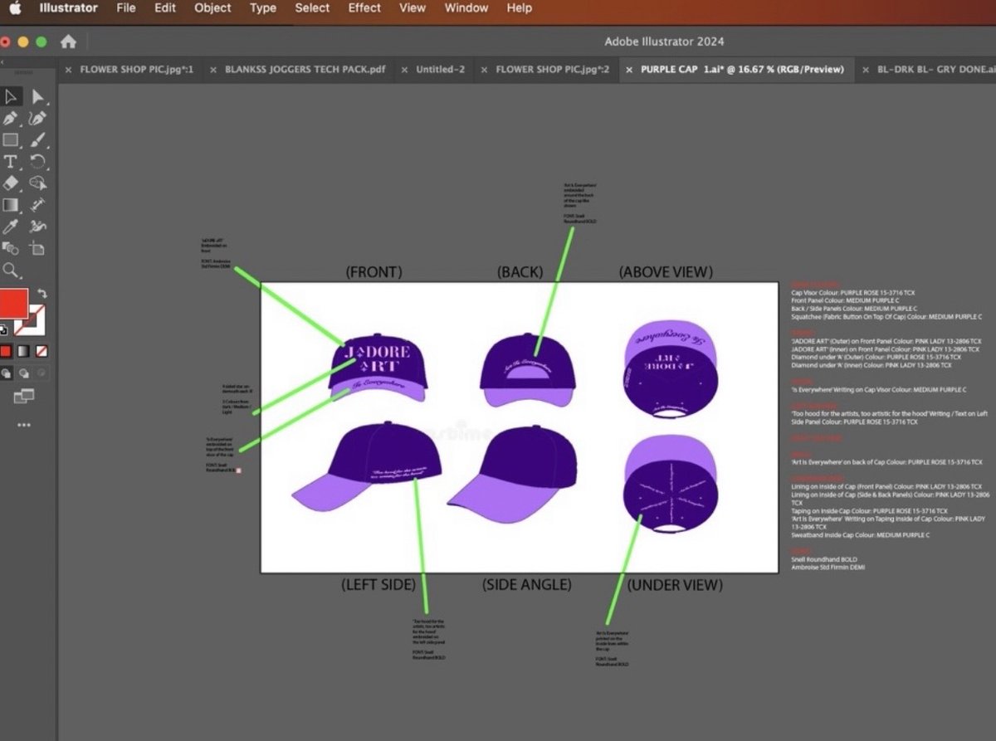Switch to BL-DRK BL- GRY DONE.ai tab

point(936,70)
